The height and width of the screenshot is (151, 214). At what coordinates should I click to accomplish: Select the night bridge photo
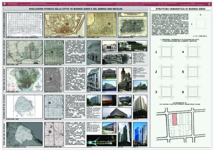coord(102,141)
